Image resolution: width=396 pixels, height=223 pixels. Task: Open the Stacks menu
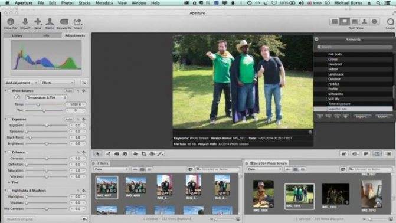(84, 3)
